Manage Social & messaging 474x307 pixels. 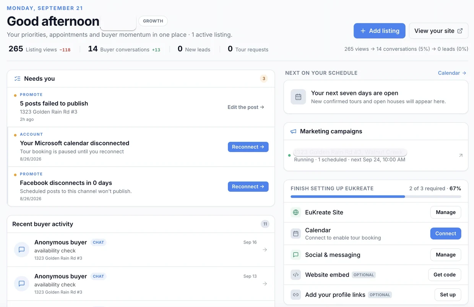(446, 255)
